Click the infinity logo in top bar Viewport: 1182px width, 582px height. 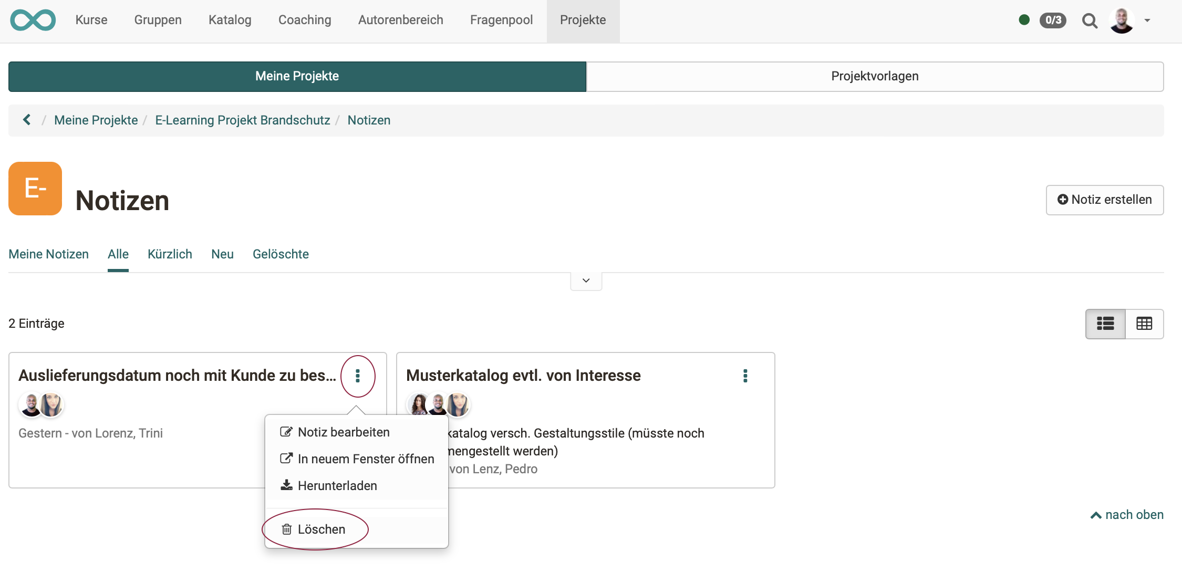(33, 20)
